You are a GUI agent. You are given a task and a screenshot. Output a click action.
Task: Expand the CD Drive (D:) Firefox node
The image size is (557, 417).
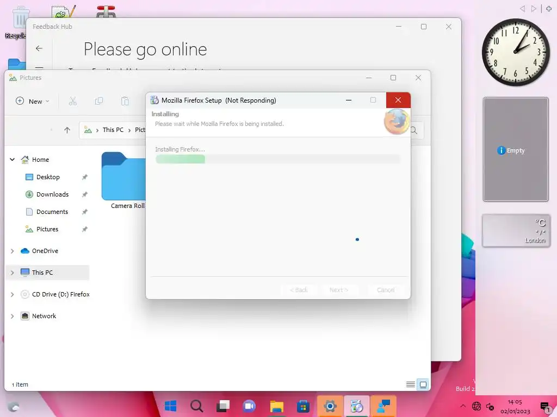click(12, 294)
